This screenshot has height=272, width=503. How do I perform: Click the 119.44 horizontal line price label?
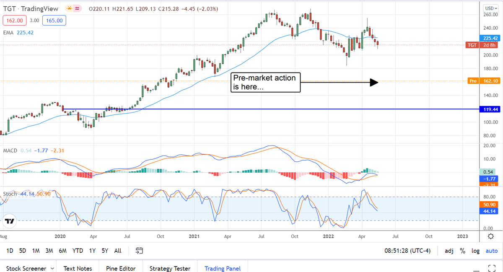click(489, 109)
